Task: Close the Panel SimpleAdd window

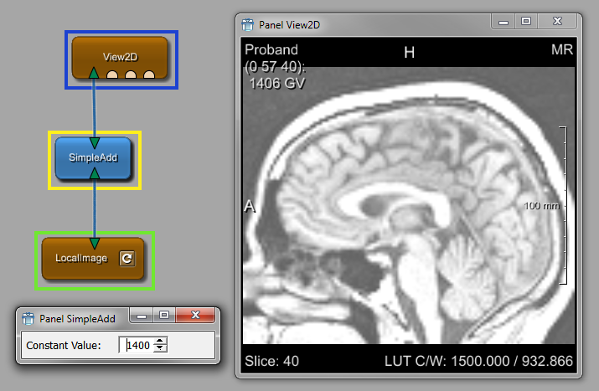Action: (x=197, y=316)
